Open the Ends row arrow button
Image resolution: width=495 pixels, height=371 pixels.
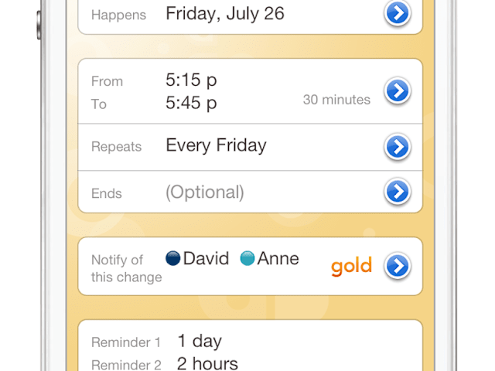397,191
